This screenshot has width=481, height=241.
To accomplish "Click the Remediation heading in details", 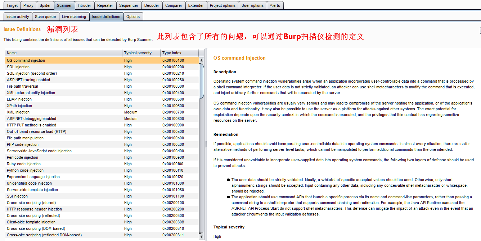I will (x=226, y=134).
